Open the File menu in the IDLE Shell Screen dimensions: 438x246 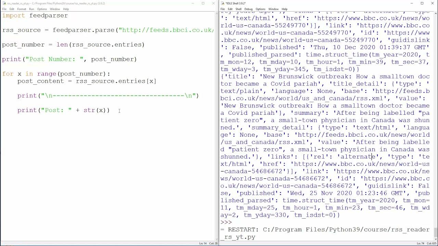tap(223, 9)
